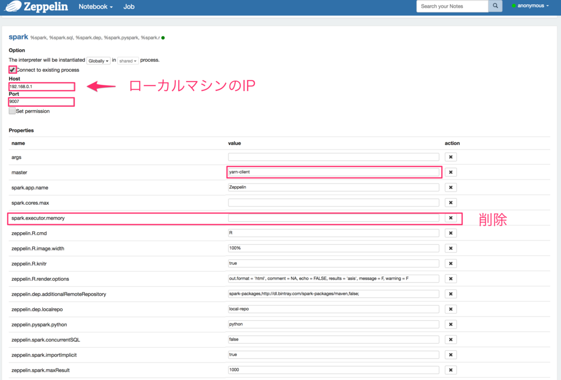
Task: Click the 'master' property name
Action: [x=19, y=172]
